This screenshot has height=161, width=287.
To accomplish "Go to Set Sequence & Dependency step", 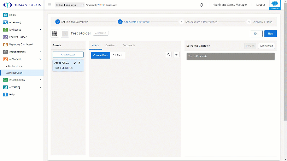I will pyautogui.click(x=201, y=22).
